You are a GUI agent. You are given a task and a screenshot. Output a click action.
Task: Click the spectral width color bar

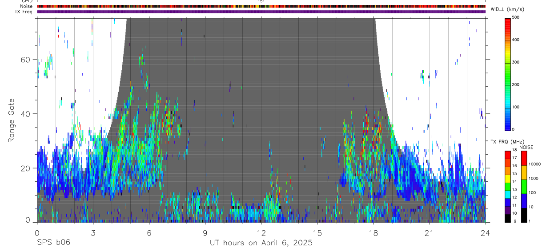click(508, 74)
